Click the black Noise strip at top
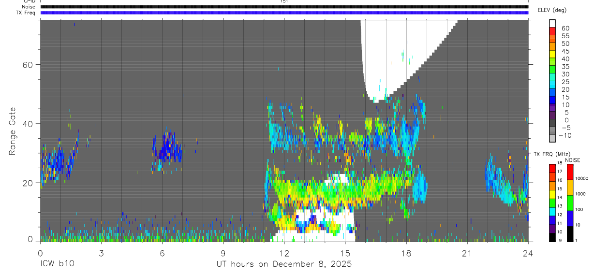This screenshot has width=594, height=274. (x=284, y=7)
